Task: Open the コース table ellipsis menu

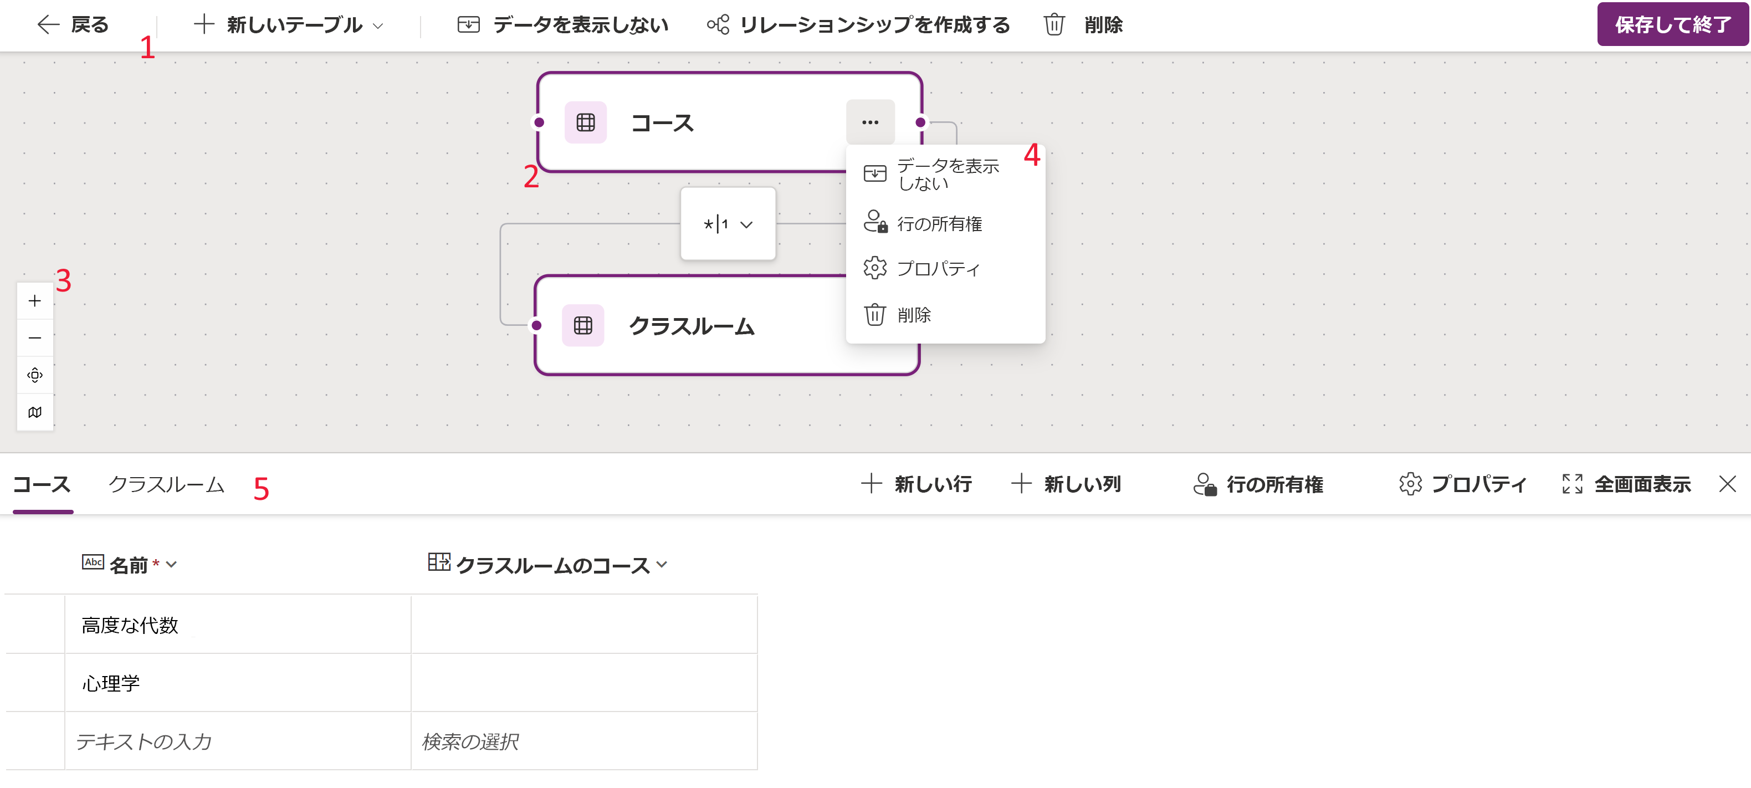Action: point(870,122)
